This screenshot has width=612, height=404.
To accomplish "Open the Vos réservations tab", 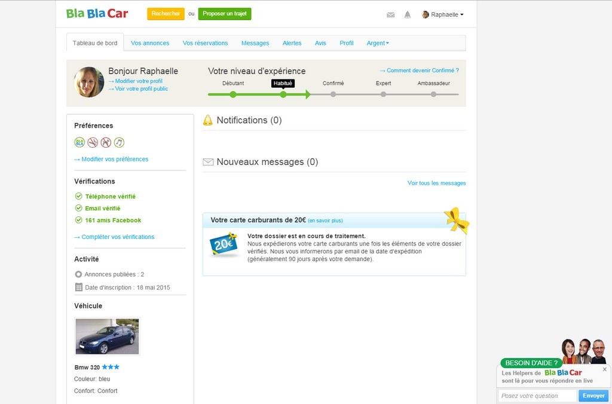I will tap(205, 43).
